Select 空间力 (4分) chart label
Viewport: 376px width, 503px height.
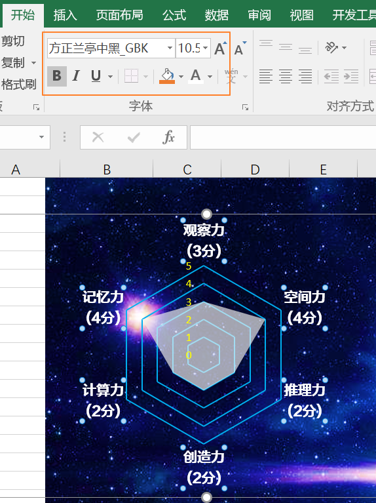(x=305, y=308)
